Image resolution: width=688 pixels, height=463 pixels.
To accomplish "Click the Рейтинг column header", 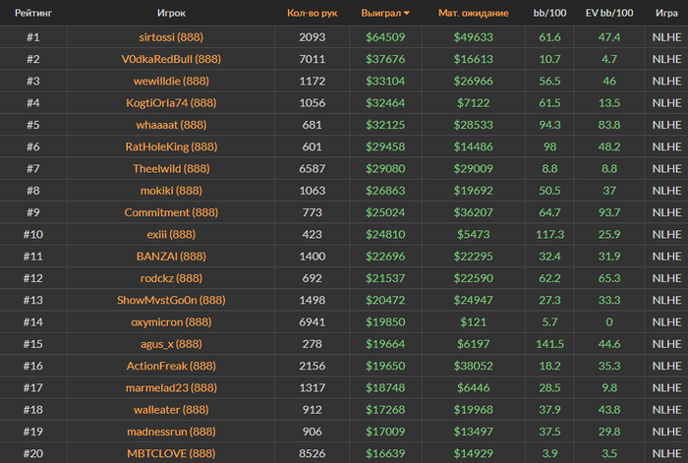I will (33, 13).
